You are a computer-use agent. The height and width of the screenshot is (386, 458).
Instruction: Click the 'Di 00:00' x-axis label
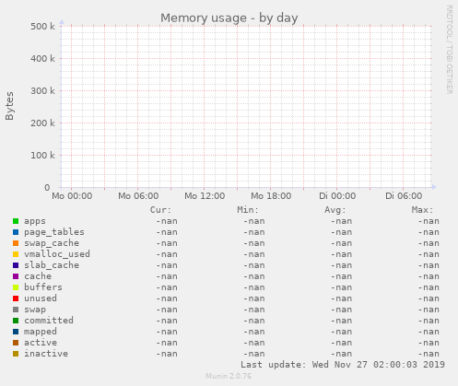click(337, 196)
